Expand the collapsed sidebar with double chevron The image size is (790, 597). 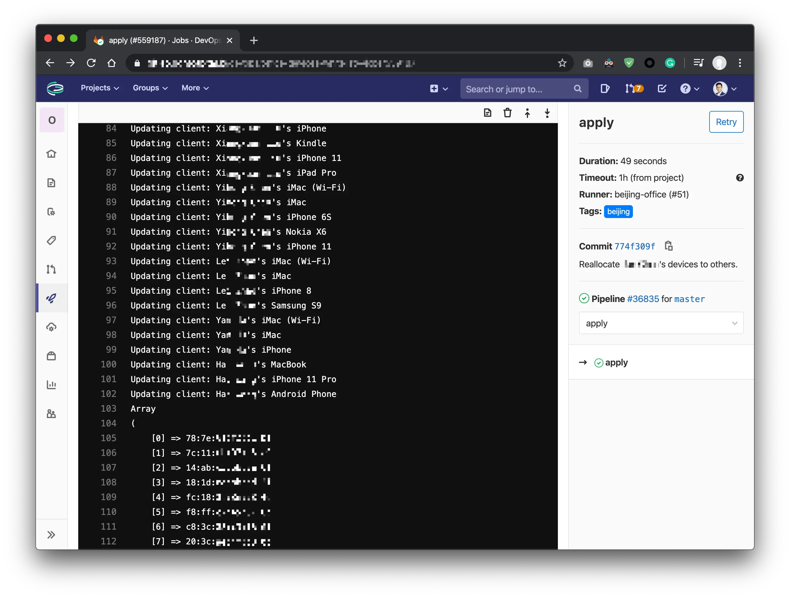51,534
